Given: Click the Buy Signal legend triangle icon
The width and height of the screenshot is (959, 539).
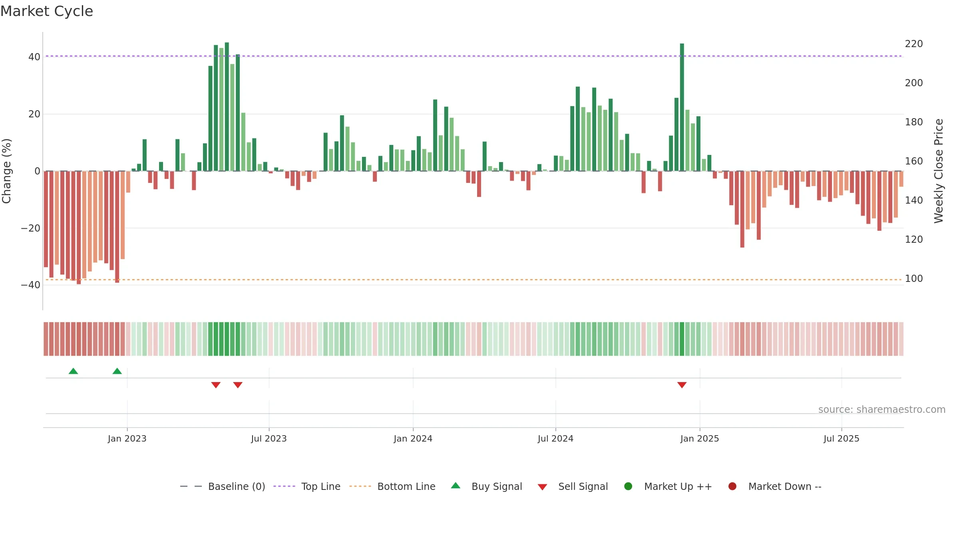Looking at the screenshot, I should click(456, 485).
